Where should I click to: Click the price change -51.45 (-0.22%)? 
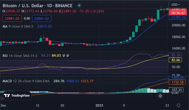[91, 11]
